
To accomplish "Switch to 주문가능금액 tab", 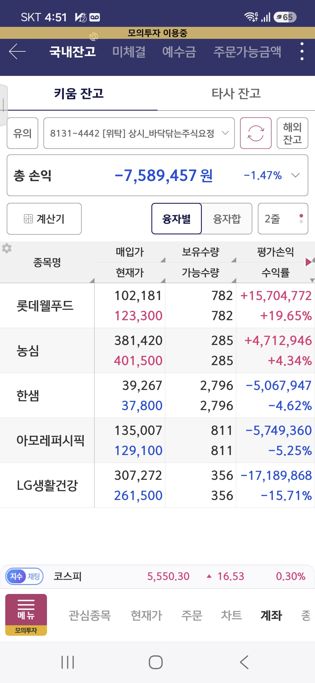I will pos(247,52).
